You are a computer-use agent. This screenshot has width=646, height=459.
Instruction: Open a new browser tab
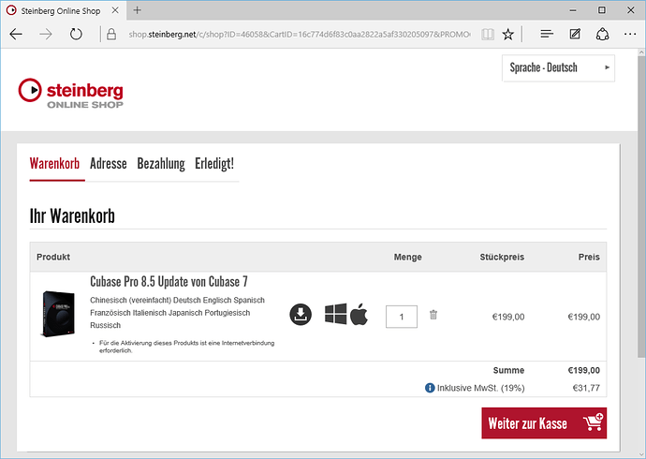[138, 10]
